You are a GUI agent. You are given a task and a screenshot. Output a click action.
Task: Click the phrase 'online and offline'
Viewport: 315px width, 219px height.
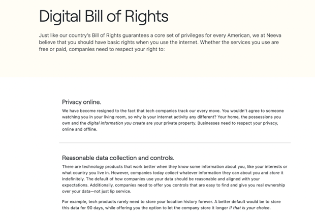79,129
